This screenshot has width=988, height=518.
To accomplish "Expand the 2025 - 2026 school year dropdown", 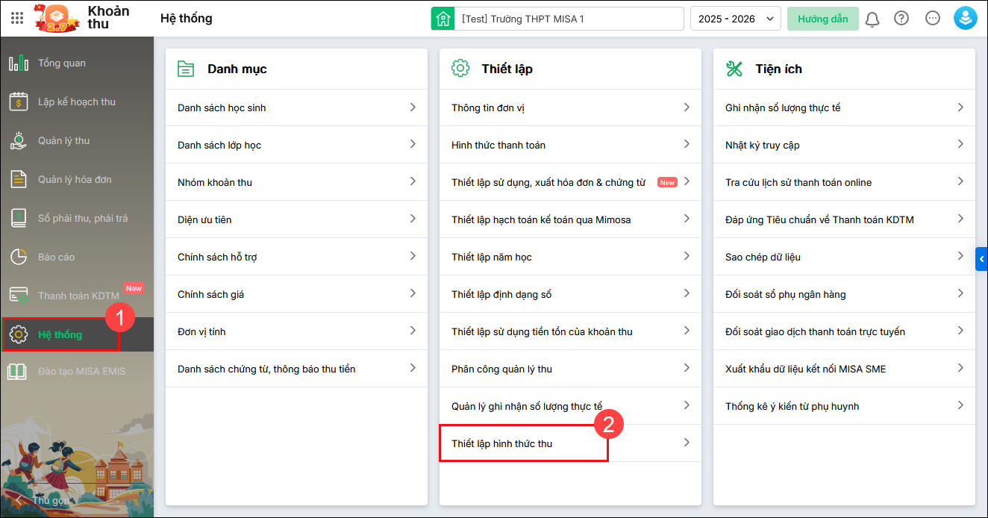I will tap(736, 19).
